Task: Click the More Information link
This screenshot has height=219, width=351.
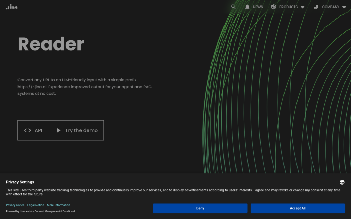Action: coord(58,205)
